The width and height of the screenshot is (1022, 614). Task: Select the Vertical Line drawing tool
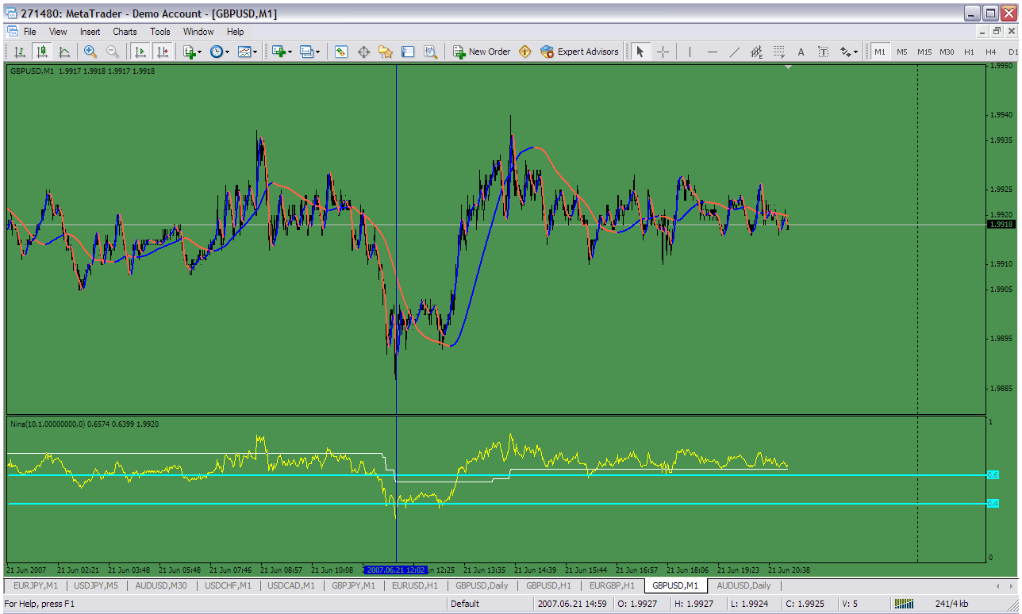click(690, 52)
